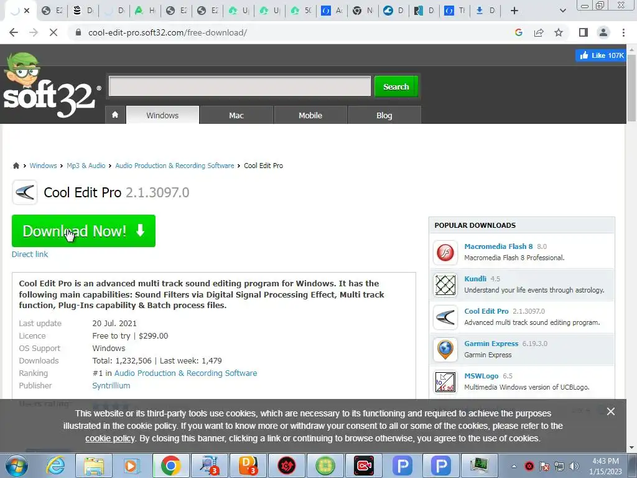Launch Internet Explorer from taskbar

point(55,466)
